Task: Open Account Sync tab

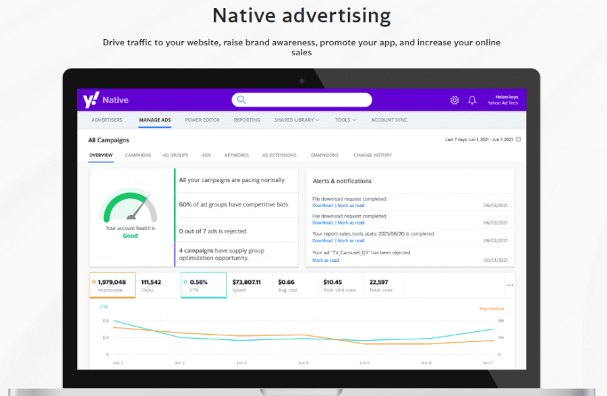Action: coord(389,120)
